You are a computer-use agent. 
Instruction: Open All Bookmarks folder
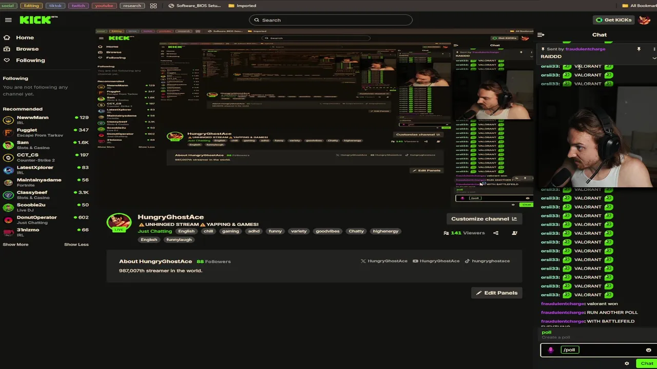[640, 6]
